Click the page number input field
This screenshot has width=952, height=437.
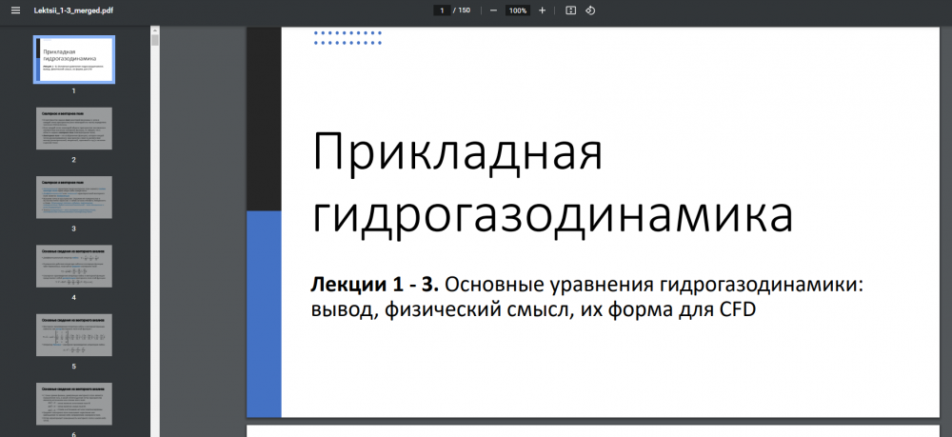(x=442, y=10)
